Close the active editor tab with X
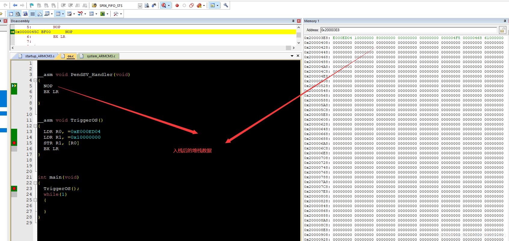 [x=298, y=56]
